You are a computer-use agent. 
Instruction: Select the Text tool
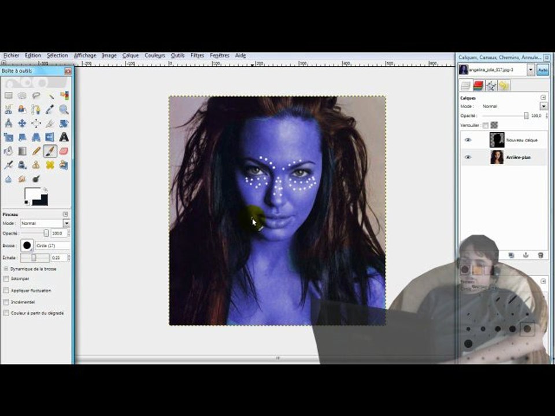pos(64,138)
